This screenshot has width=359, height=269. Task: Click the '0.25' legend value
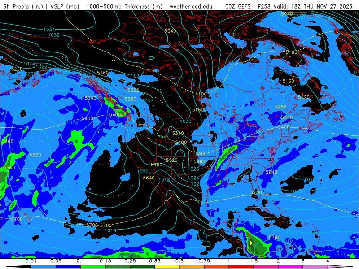point(130,261)
